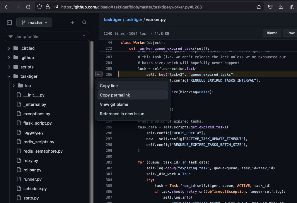Click the filter icon in Jump to file
297x203 pixels.
(x=11, y=36)
